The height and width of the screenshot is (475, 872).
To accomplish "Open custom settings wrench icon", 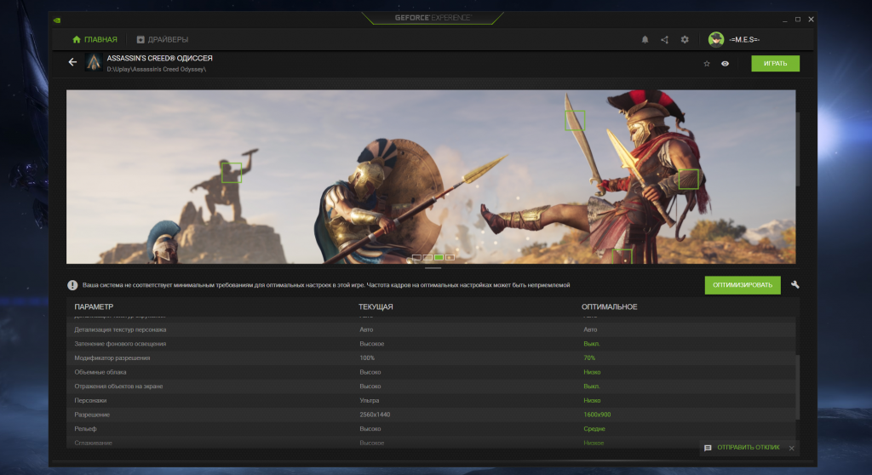I will [795, 285].
